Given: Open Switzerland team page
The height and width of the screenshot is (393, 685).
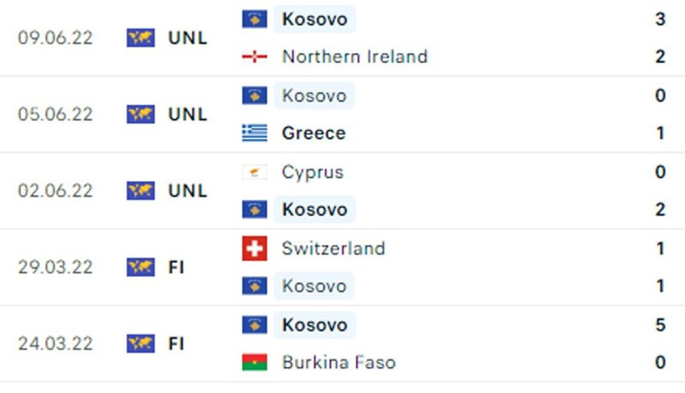Looking at the screenshot, I should (x=333, y=248).
